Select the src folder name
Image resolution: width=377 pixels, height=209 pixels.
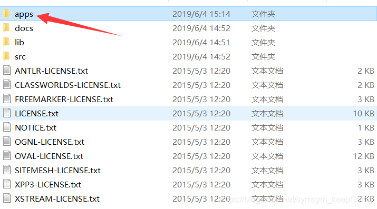tap(20, 57)
